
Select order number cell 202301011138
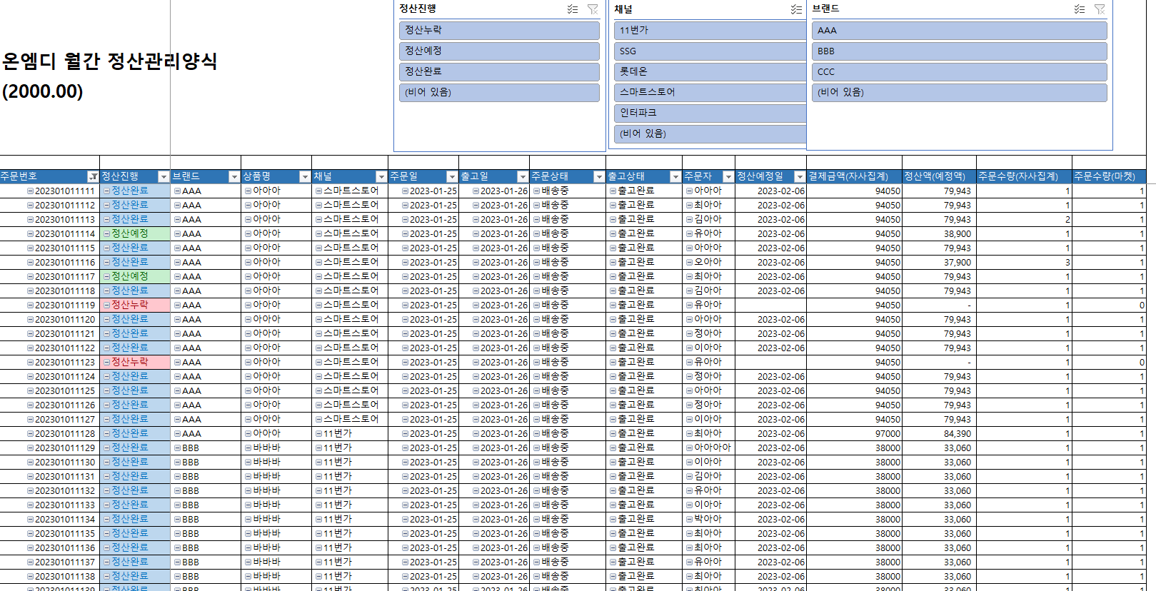pyautogui.click(x=49, y=576)
